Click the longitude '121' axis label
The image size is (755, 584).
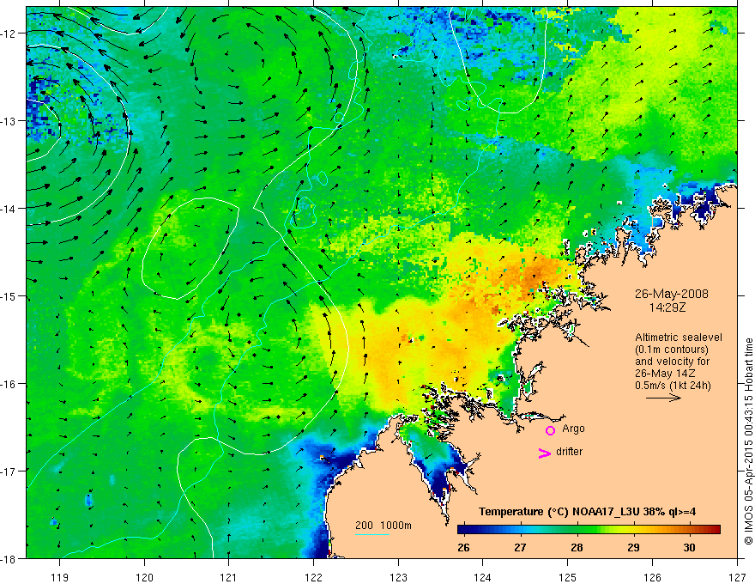pyautogui.click(x=229, y=577)
